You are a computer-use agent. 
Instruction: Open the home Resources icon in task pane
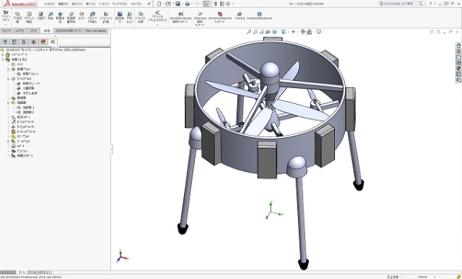tap(458, 45)
